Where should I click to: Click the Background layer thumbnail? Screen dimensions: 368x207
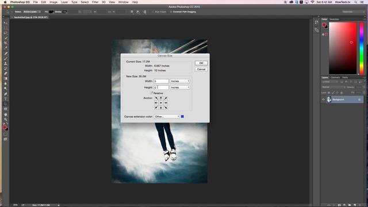(329, 99)
